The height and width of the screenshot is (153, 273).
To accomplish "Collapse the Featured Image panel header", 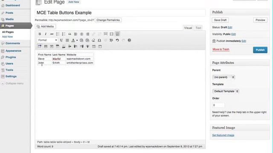I will click(x=240, y=128).
